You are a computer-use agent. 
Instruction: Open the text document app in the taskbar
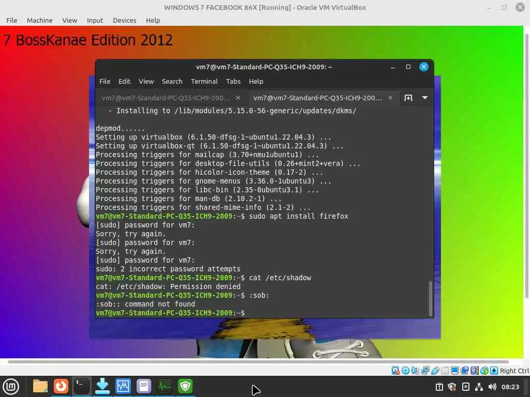pyautogui.click(x=144, y=386)
